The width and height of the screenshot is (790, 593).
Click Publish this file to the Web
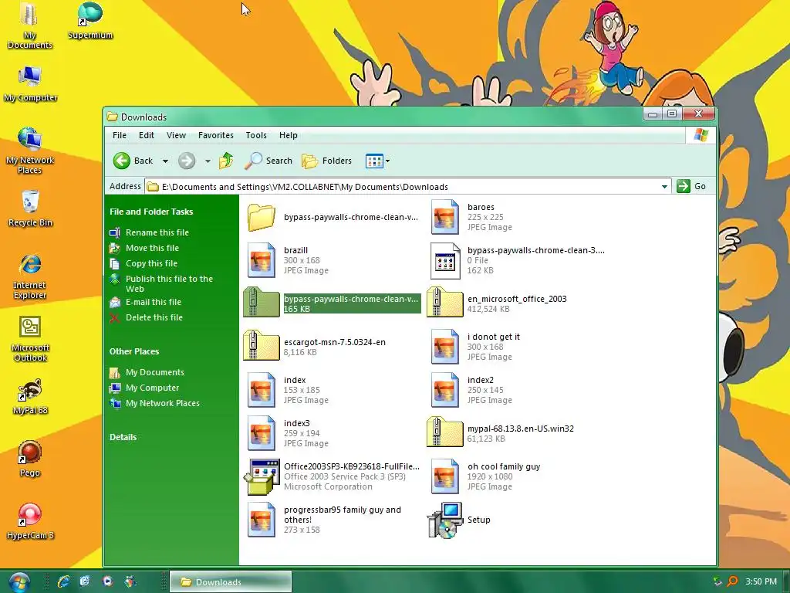click(x=169, y=284)
